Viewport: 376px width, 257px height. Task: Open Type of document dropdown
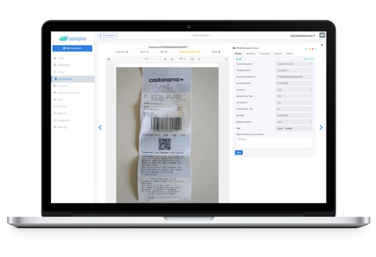point(294,64)
